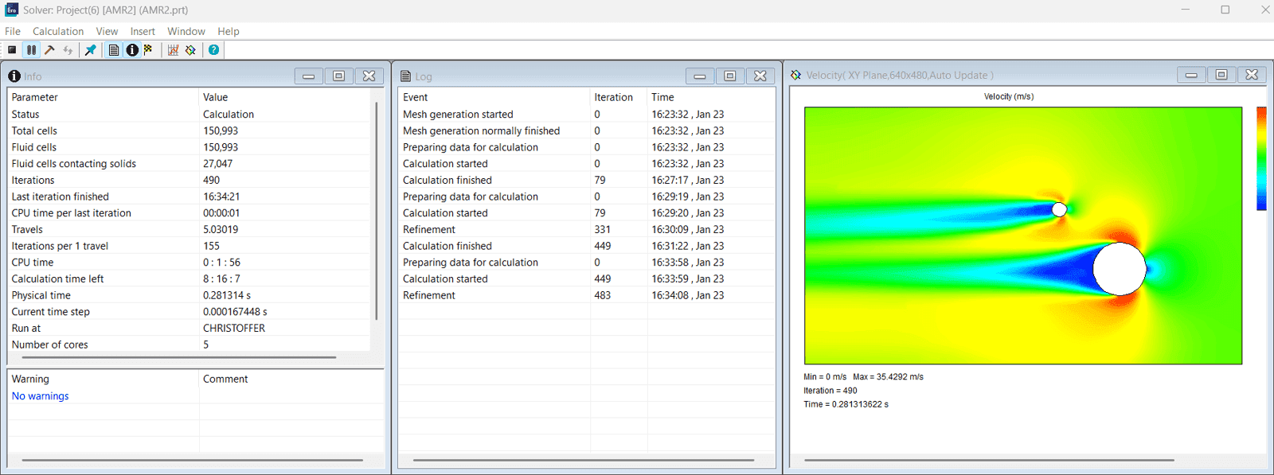Open the Insert menu
Screen dimensions: 1274x475
pyautogui.click(x=143, y=31)
